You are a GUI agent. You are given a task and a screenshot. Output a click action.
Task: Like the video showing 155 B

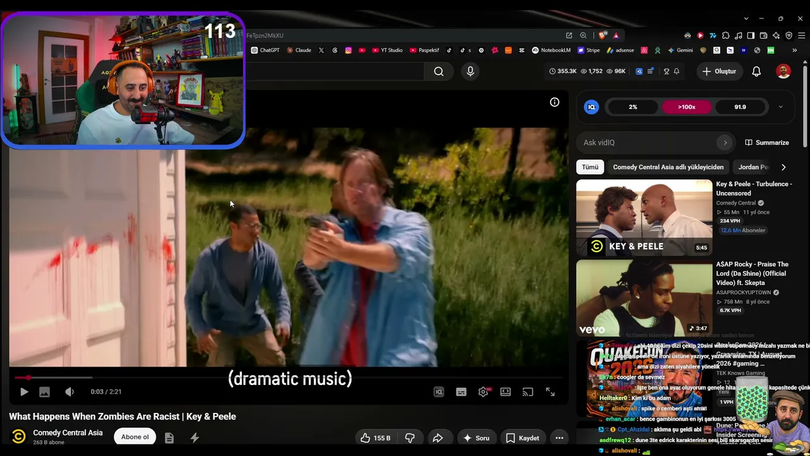pos(375,438)
